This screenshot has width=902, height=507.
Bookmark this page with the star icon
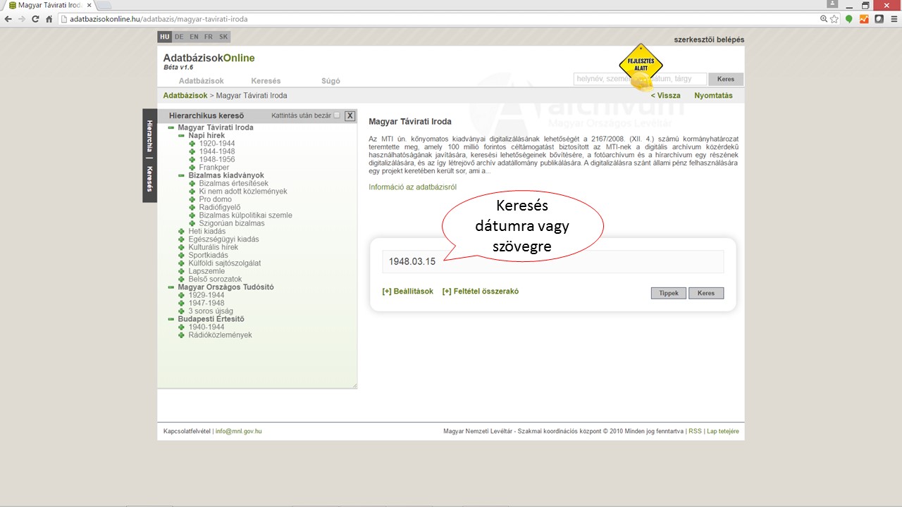pyautogui.click(x=834, y=19)
